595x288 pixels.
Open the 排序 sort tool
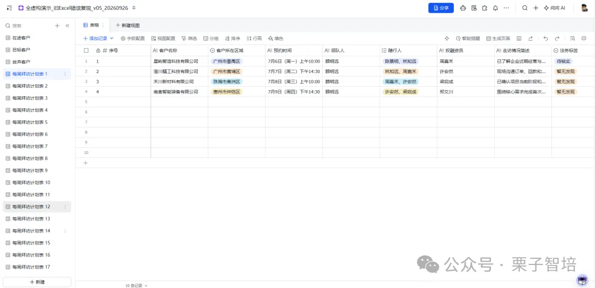click(x=232, y=38)
